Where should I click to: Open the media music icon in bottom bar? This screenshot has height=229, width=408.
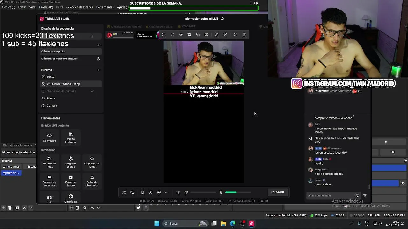(132, 192)
